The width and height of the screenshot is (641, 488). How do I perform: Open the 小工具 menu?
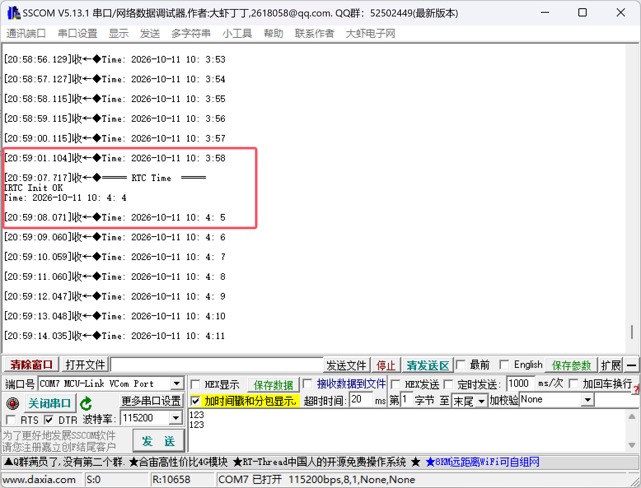pos(237,33)
